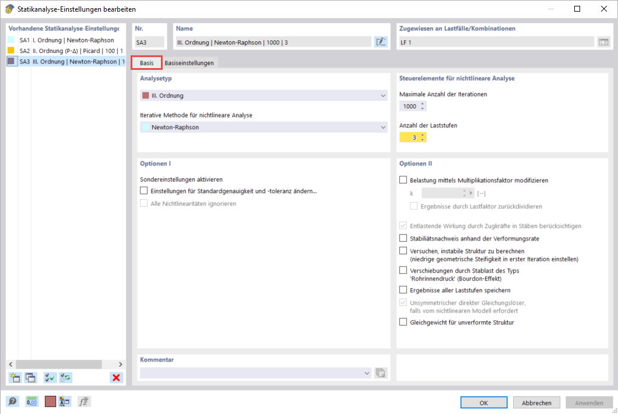The width and height of the screenshot is (618, 414).
Task: Open the fx formula icon
Action: pos(83,401)
